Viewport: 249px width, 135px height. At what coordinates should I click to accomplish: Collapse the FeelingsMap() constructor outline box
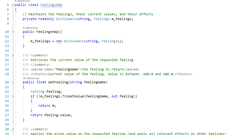coord(13,32)
